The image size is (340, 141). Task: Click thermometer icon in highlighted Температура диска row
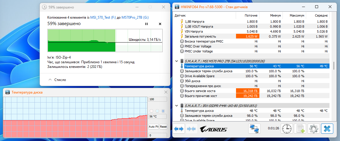182,66
